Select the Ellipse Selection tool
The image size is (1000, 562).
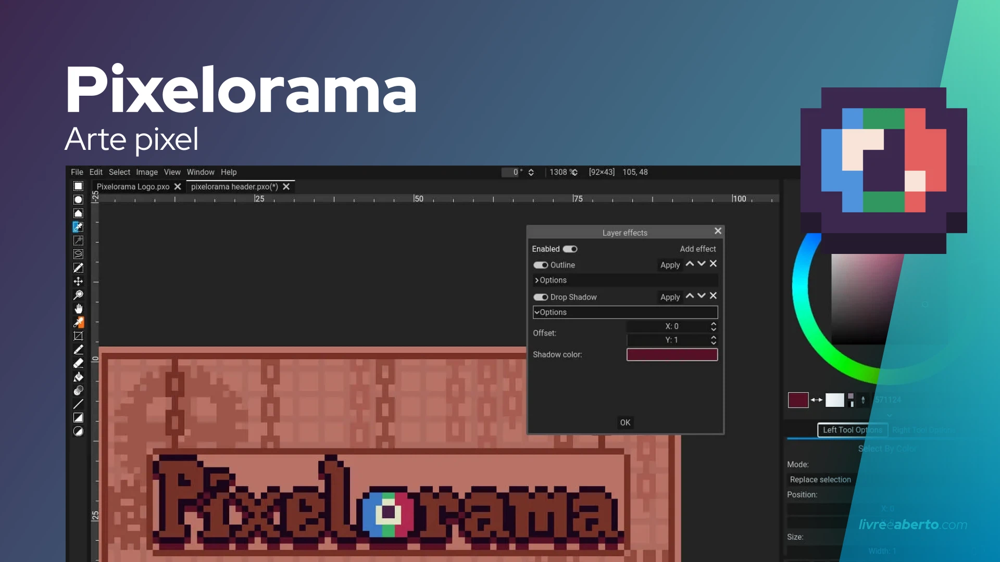point(78,199)
